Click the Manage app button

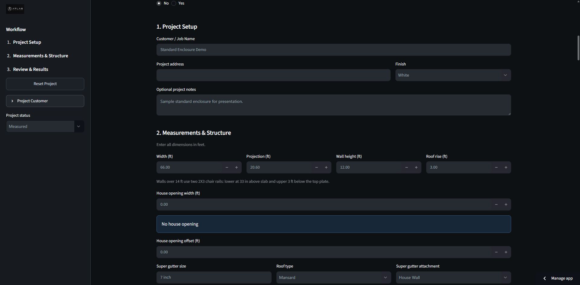coord(558,278)
